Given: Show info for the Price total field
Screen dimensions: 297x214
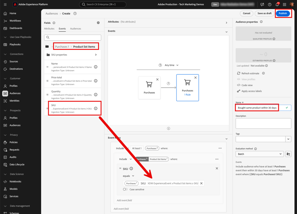Looking at the screenshot, I should [x=96, y=81].
